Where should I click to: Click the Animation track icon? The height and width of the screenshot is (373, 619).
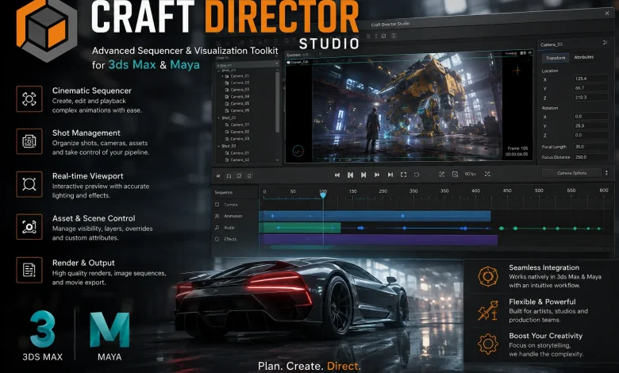[217, 216]
